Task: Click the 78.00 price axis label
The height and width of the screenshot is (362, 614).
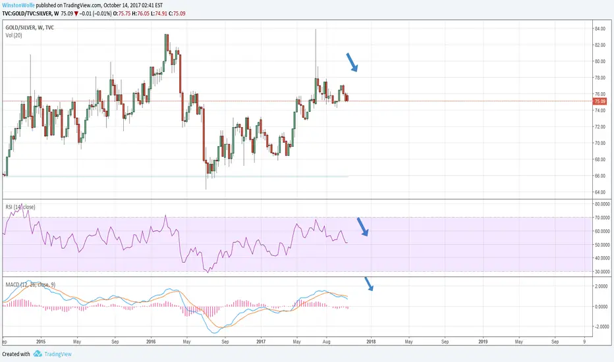Action: 600,78
